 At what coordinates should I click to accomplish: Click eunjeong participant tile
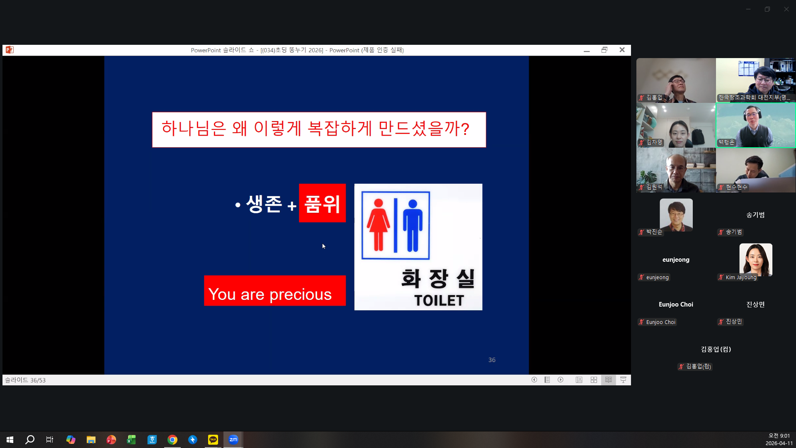pyautogui.click(x=676, y=260)
